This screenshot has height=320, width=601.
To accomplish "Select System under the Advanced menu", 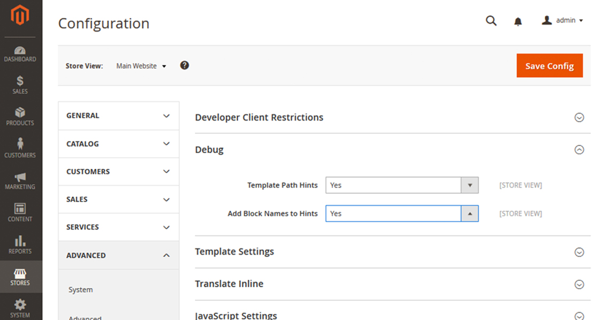I will coord(80,289).
